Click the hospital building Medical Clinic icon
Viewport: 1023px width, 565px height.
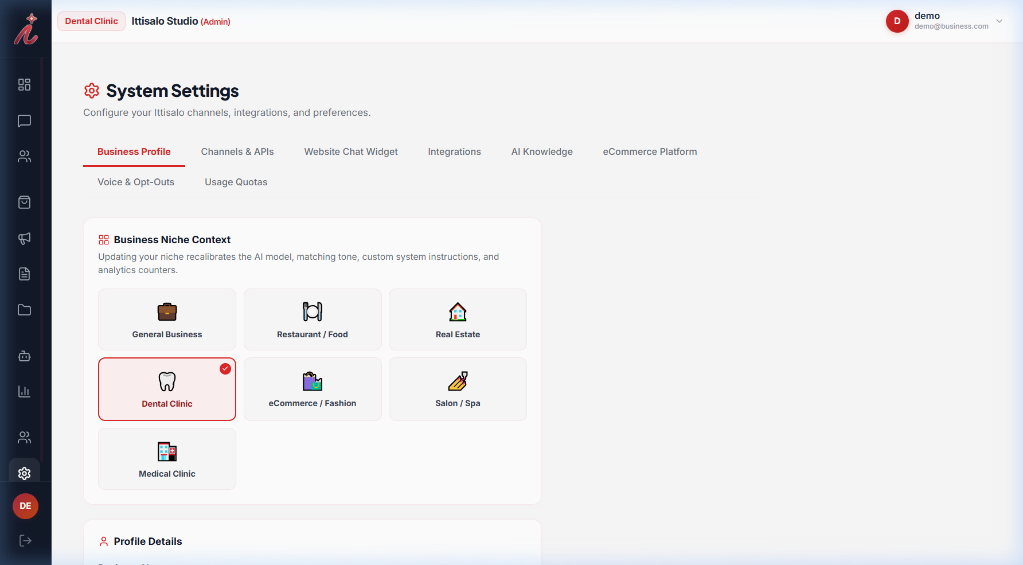[x=167, y=451]
